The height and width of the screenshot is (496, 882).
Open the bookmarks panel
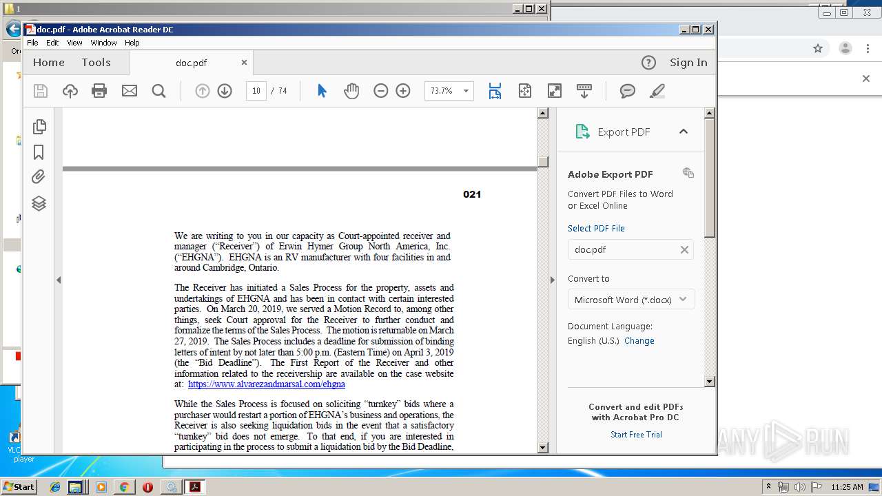click(x=39, y=152)
